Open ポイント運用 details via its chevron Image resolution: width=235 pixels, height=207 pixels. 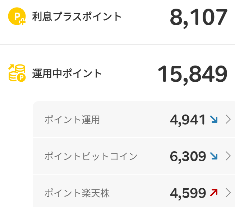point(228,119)
